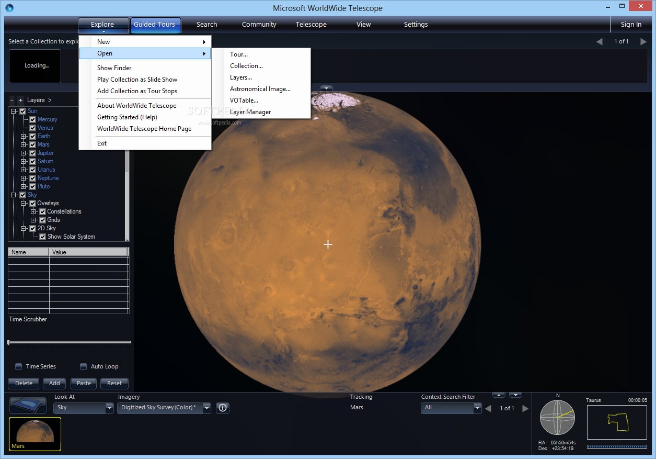Open the Context Search Filter dropdown
This screenshot has width=656, height=459.
click(451, 408)
